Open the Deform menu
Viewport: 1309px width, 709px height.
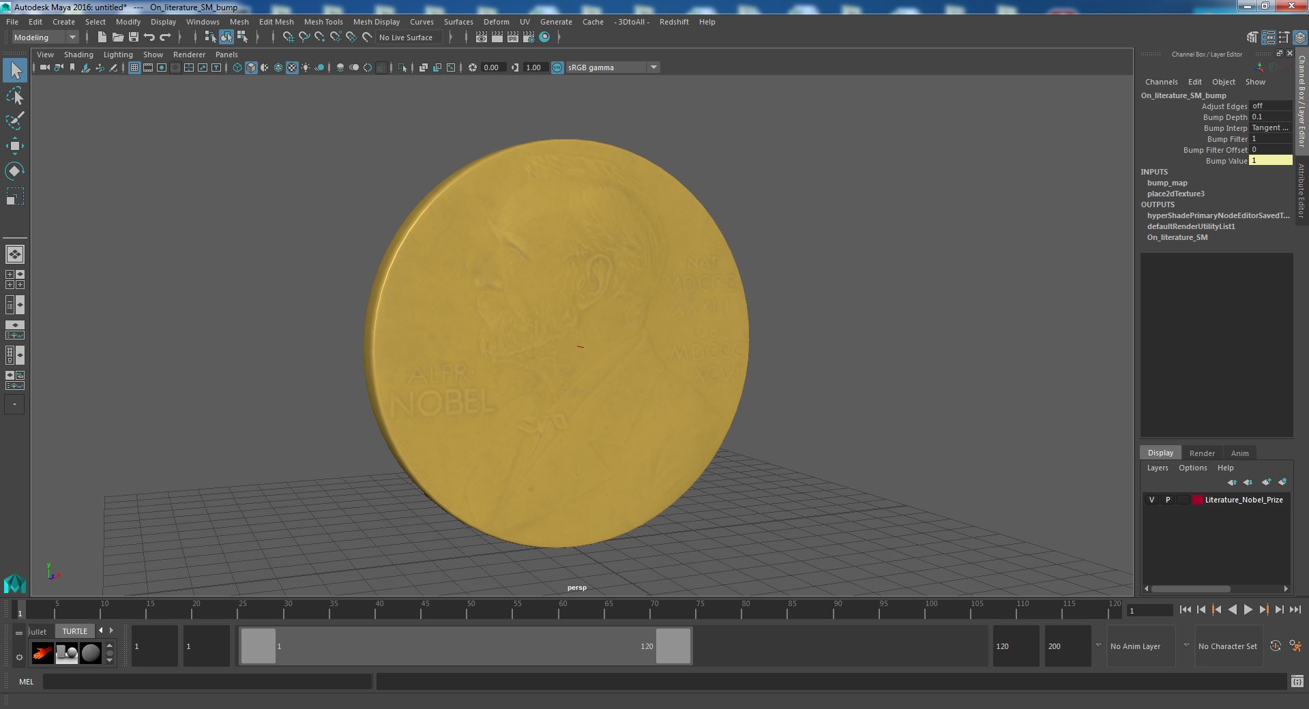[496, 22]
